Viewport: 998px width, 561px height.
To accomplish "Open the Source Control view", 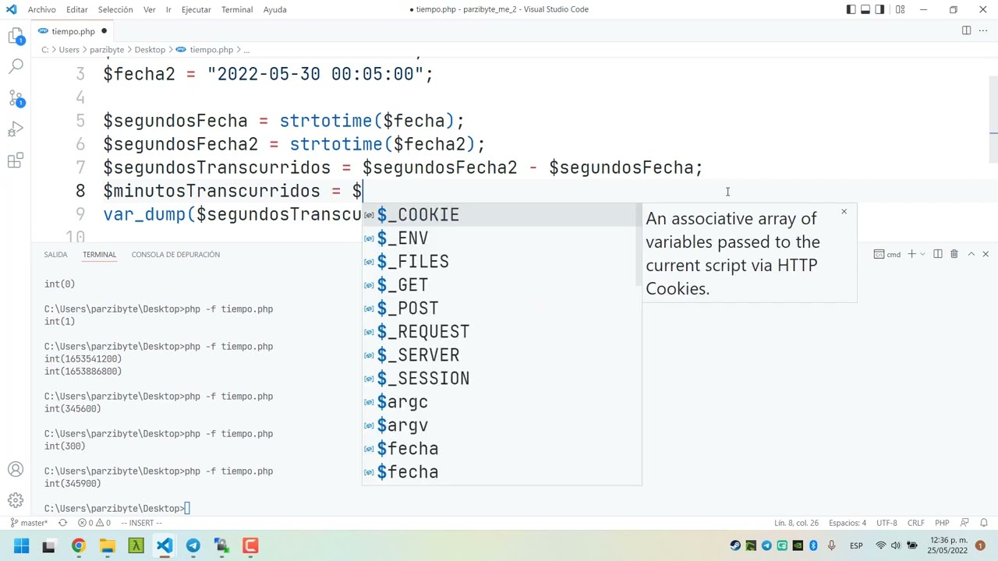I will [x=16, y=98].
